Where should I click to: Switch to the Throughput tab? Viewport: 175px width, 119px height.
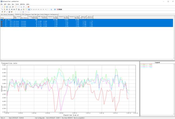point(11,14)
